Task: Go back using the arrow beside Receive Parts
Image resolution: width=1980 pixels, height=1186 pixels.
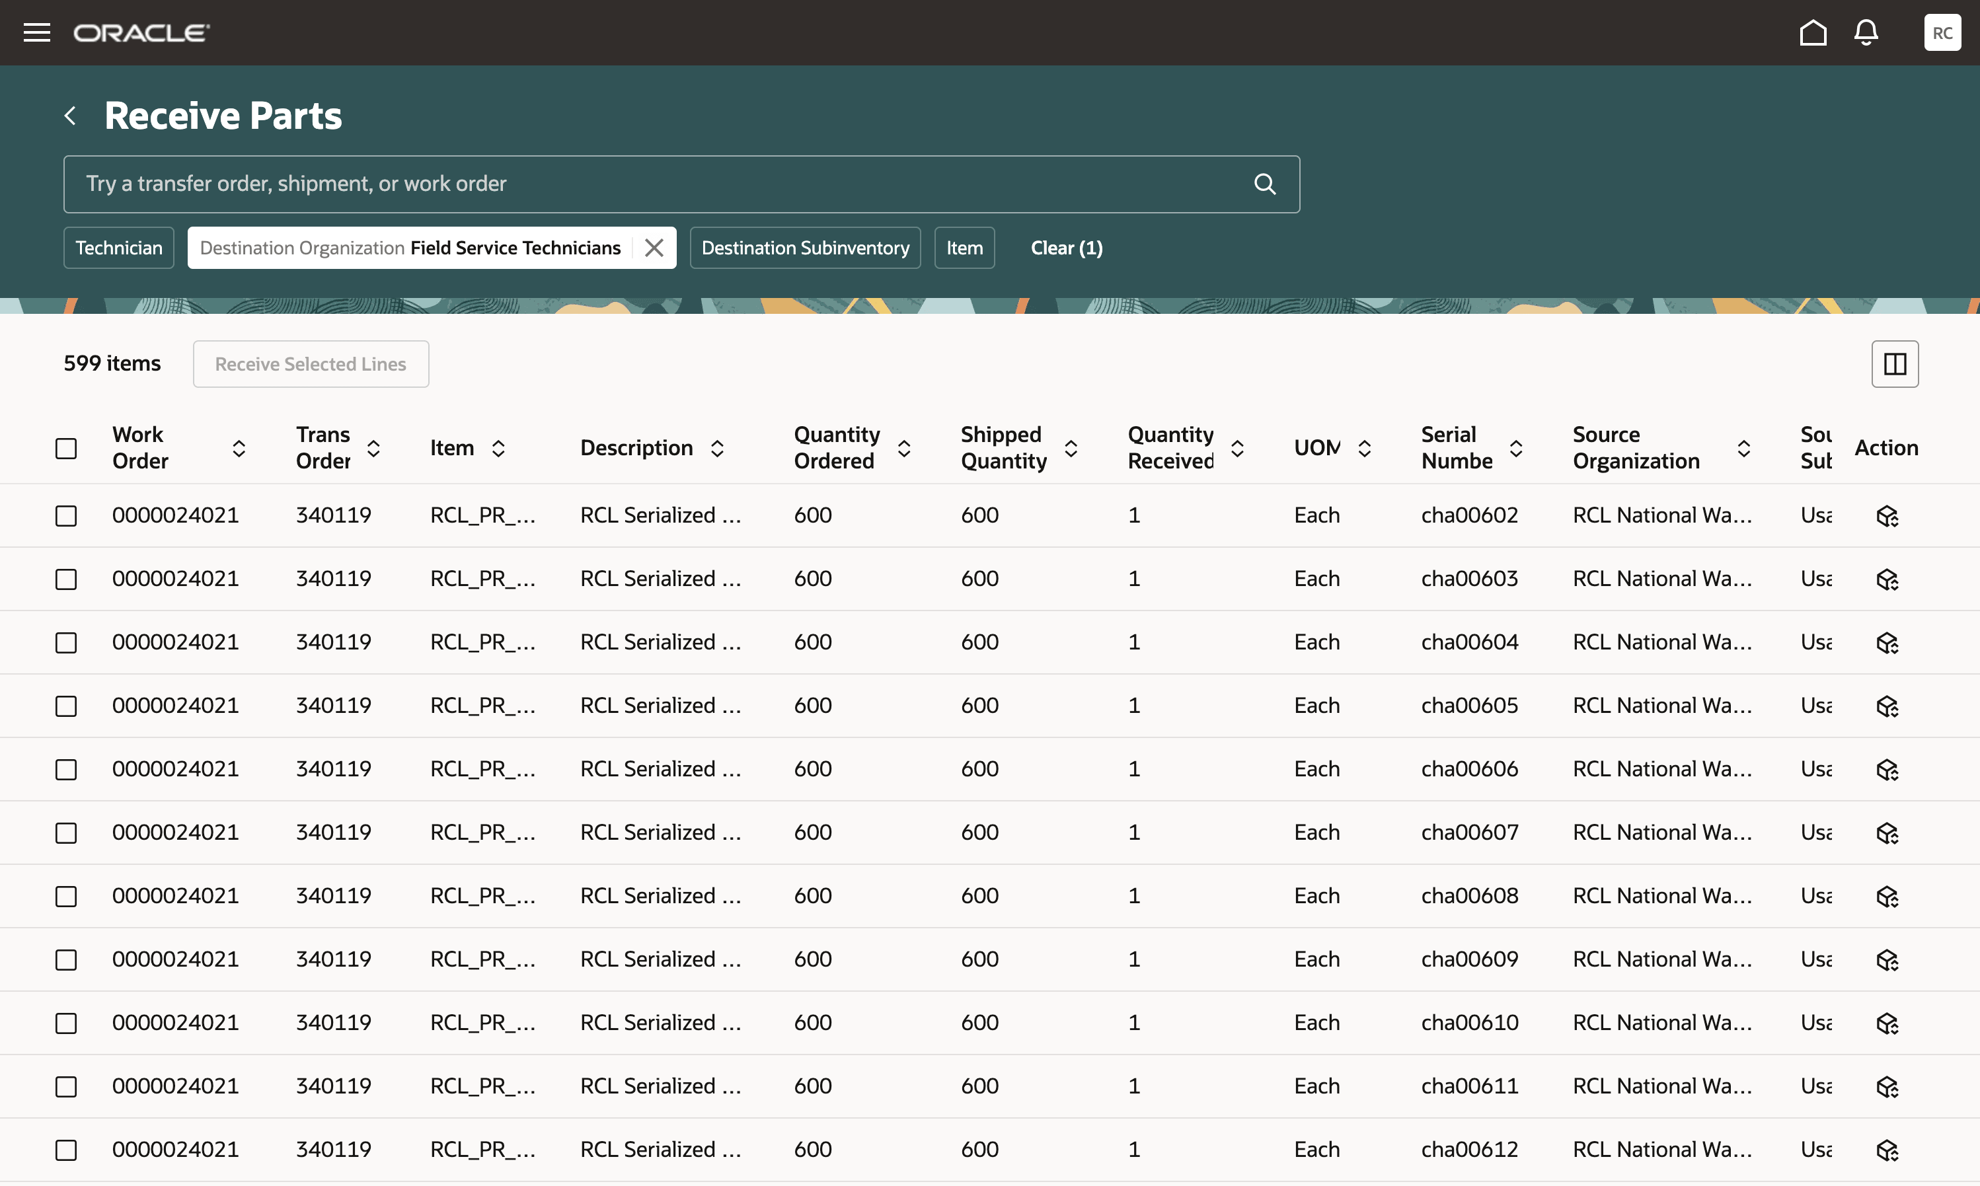Action: (x=70, y=116)
